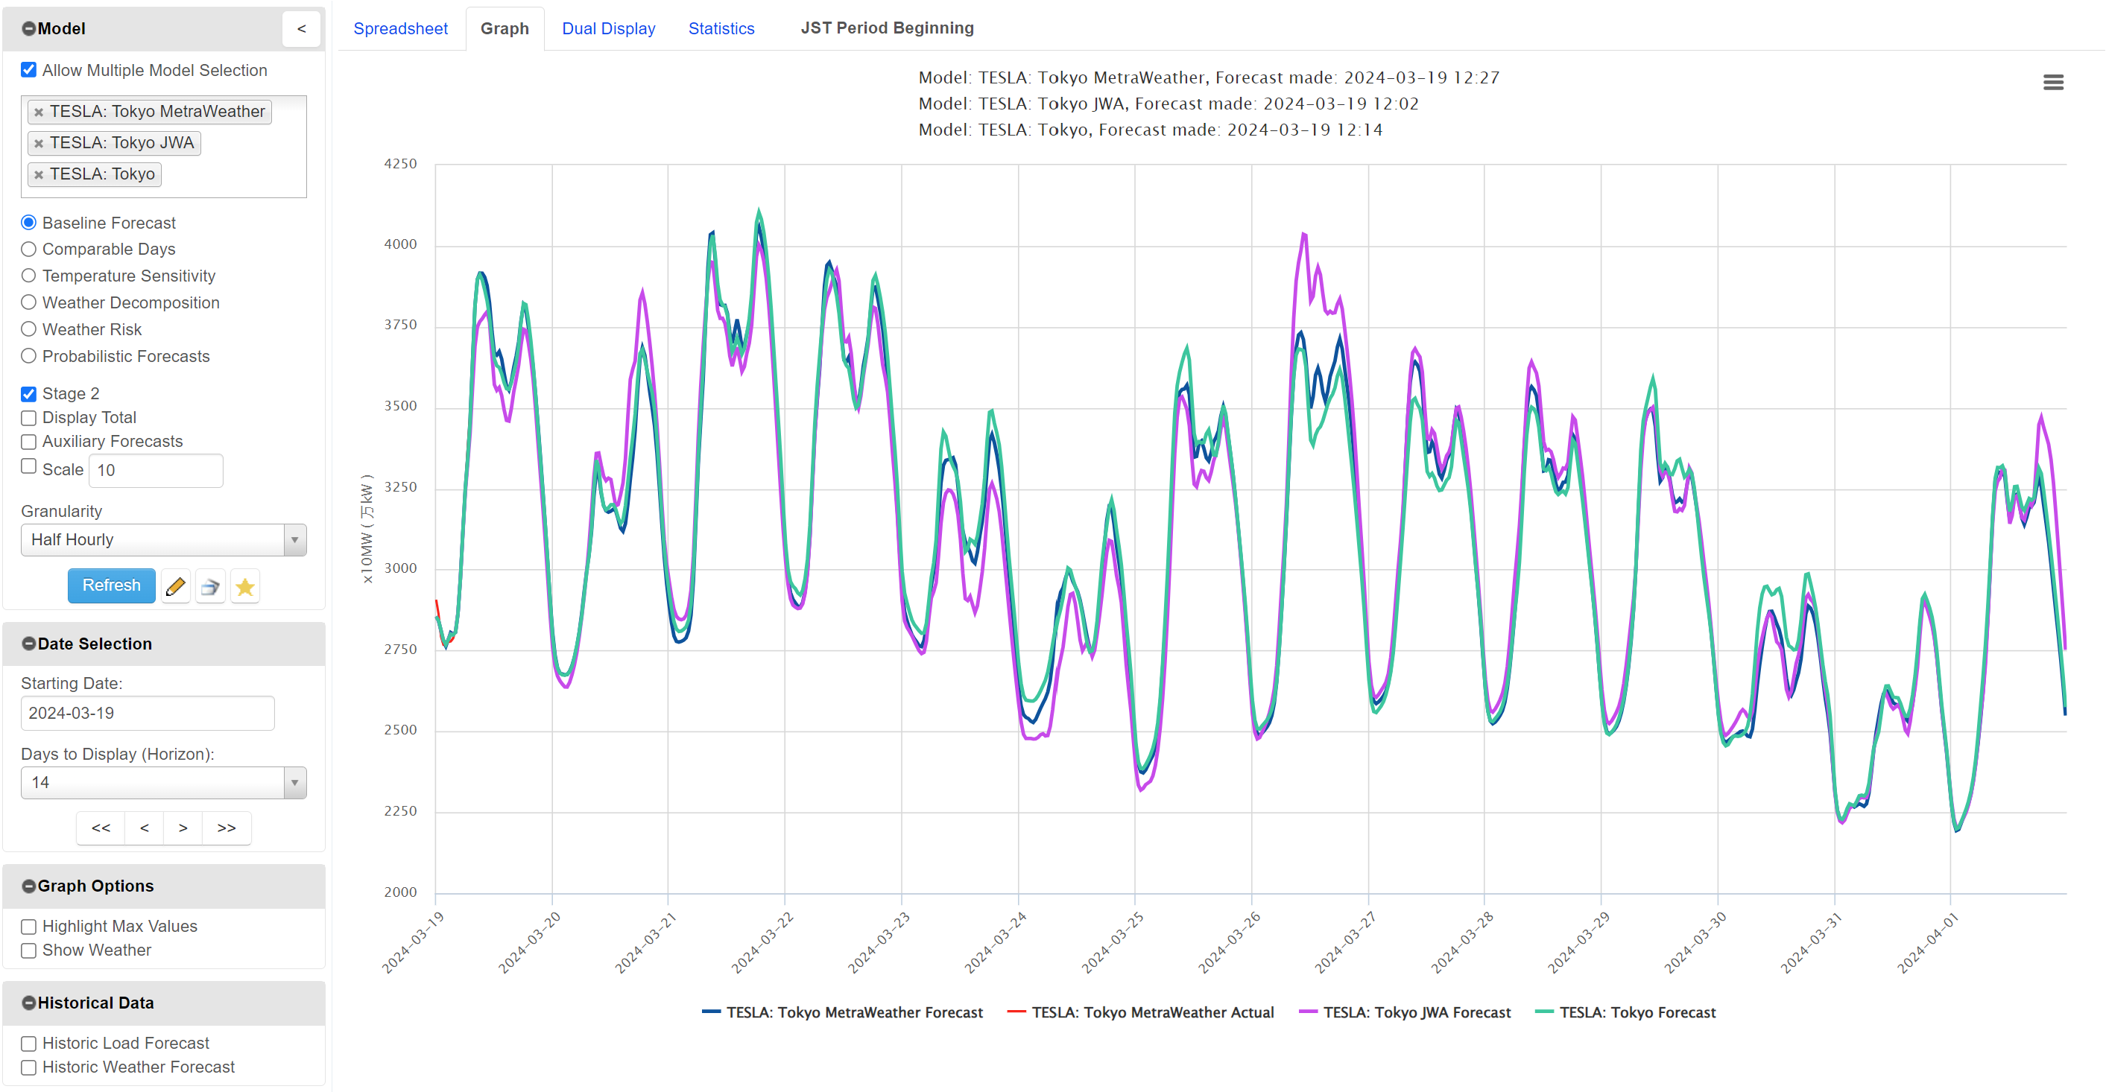
Task: Remove the TESLA: Tokyo JWA model tag
Action: click(x=39, y=142)
